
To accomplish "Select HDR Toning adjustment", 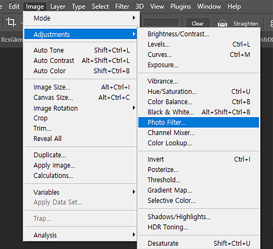I will 199,227.
